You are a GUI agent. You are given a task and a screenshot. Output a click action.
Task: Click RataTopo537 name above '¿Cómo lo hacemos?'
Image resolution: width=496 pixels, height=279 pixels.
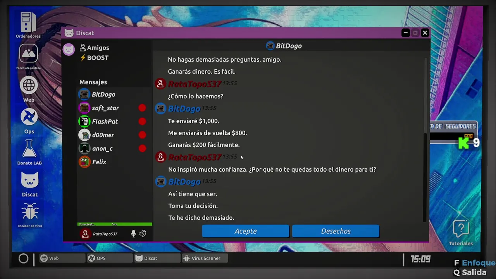(x=195, y=84)
